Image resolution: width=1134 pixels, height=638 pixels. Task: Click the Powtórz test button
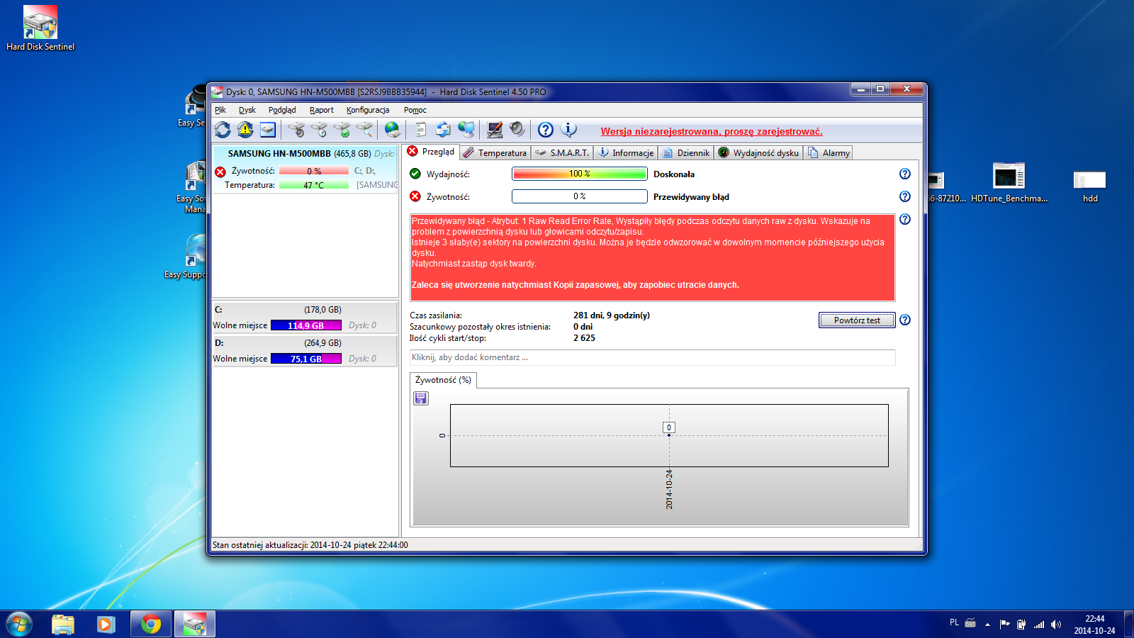coord(857,320)
